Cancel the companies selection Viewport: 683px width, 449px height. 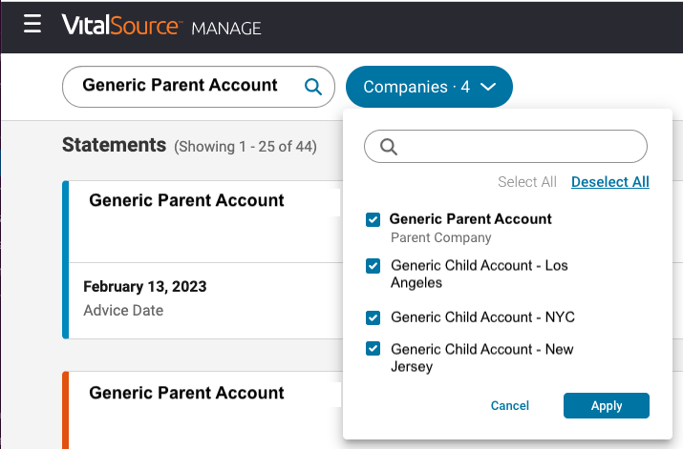pos(509,406)
